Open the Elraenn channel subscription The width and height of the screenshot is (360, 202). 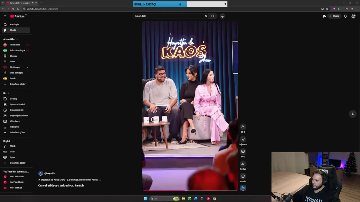pos(16,56)
